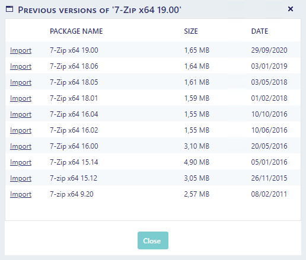306x260 pixels.
Task: Select the 7-zip x64 9.20 row name
Action: point(72,194)
